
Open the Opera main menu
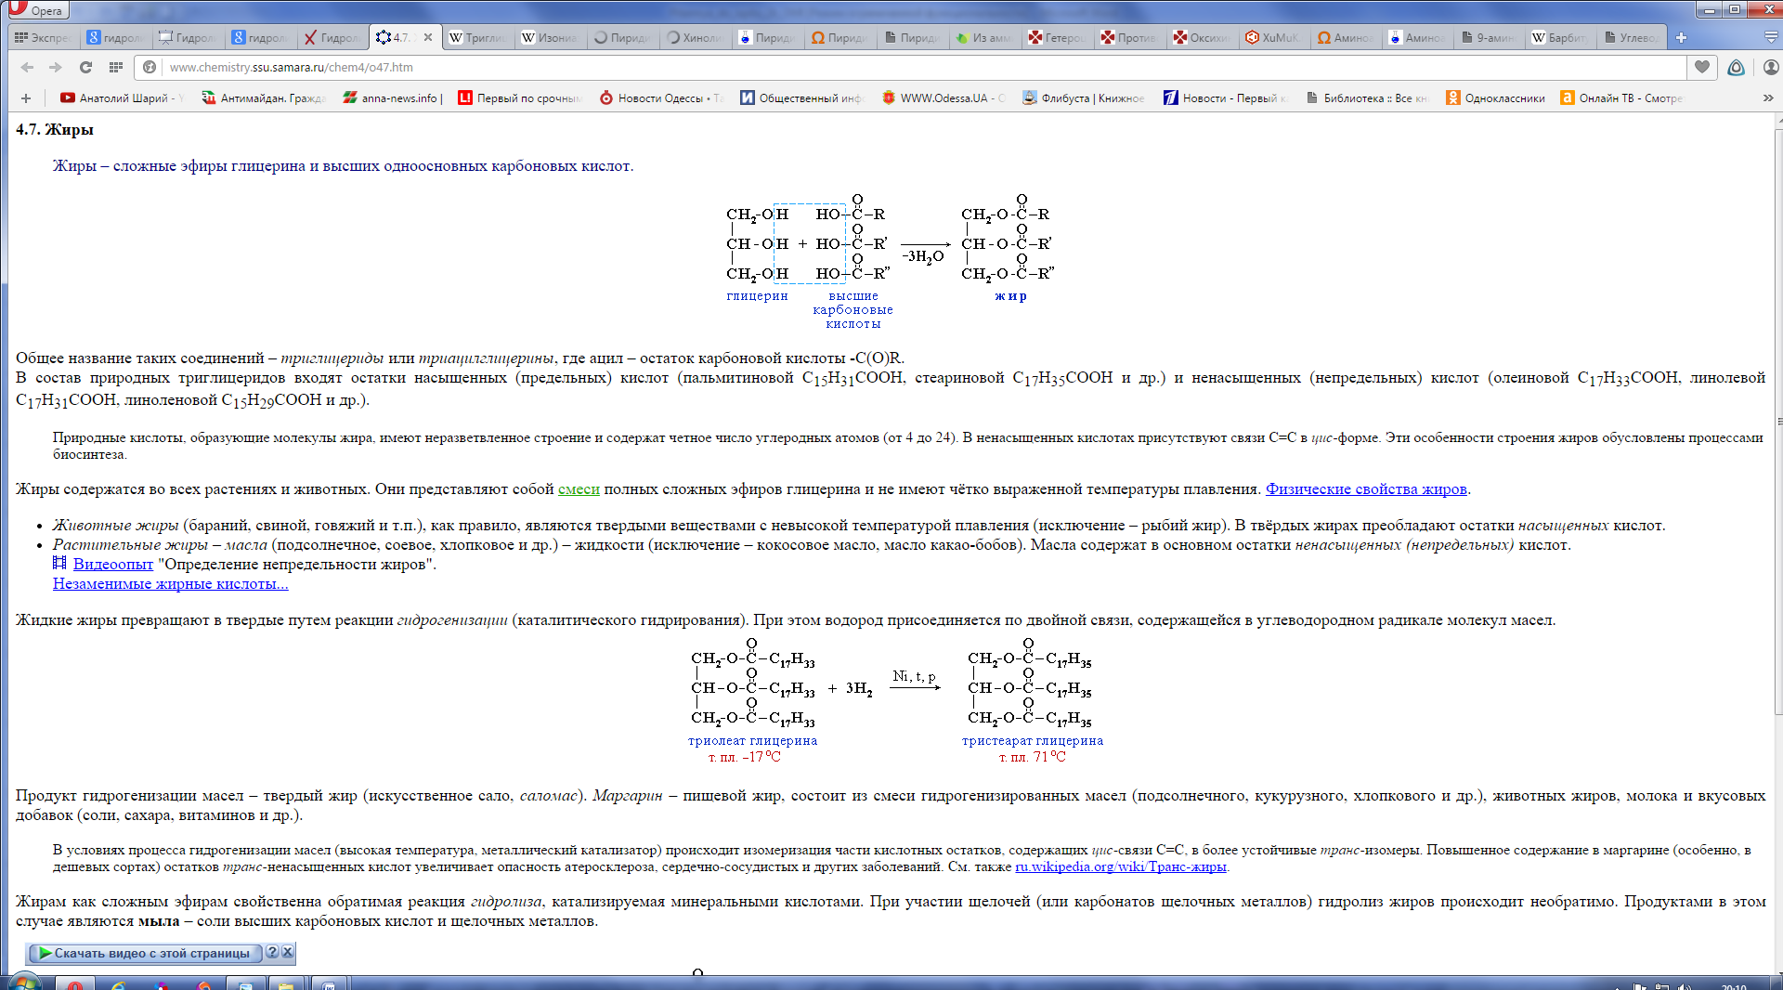37,10
